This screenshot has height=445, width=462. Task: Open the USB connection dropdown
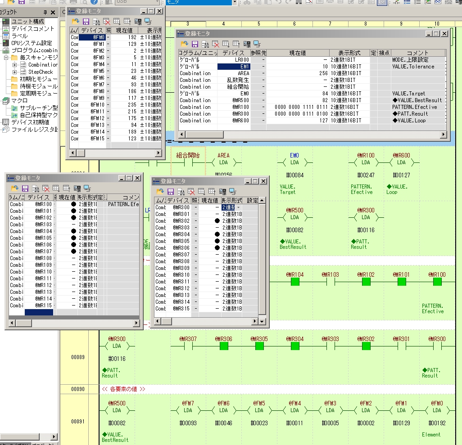[158, 2]
